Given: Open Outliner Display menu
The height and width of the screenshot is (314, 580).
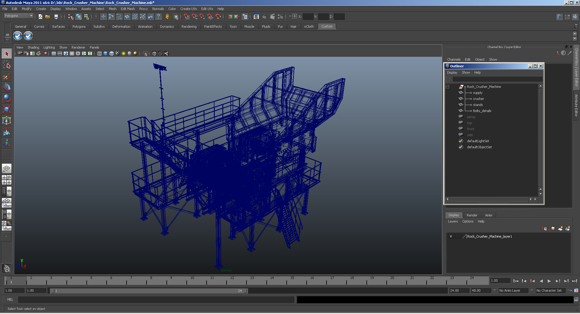Looking at the screenshot, I should point(452,72).
